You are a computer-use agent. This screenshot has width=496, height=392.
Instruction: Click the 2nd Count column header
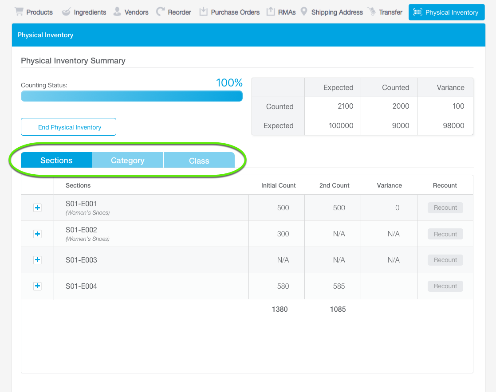click(x=335, y=185)
